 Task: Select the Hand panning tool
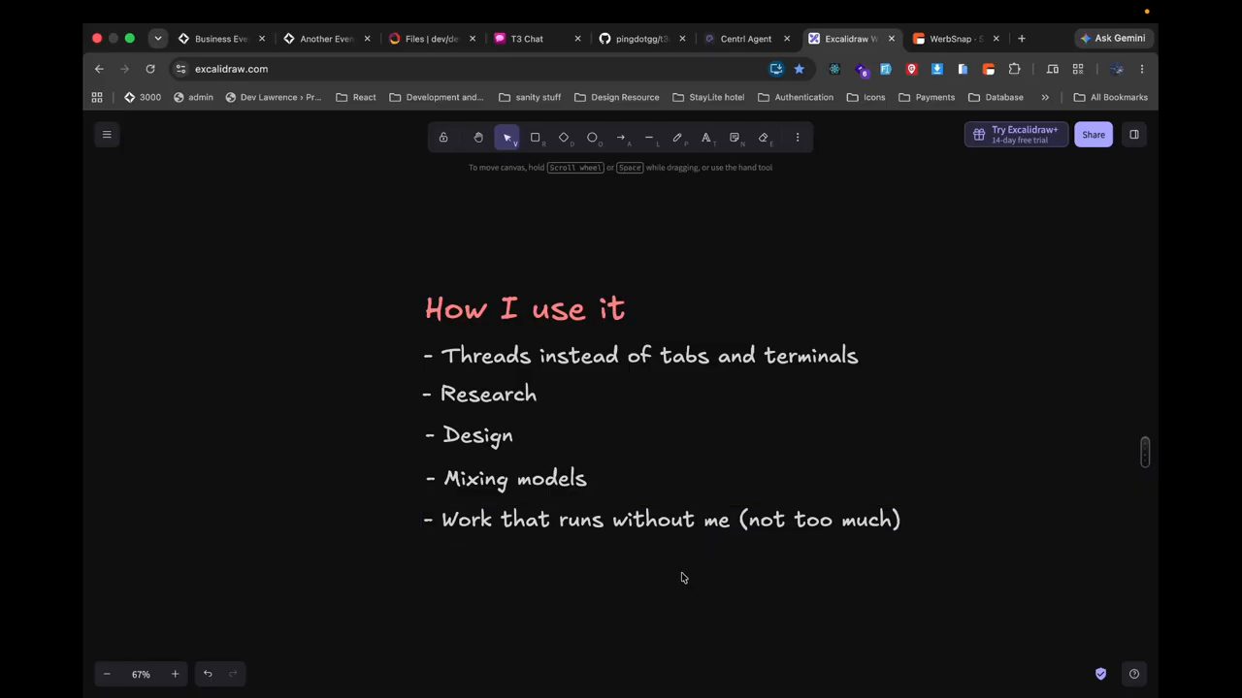478,138
